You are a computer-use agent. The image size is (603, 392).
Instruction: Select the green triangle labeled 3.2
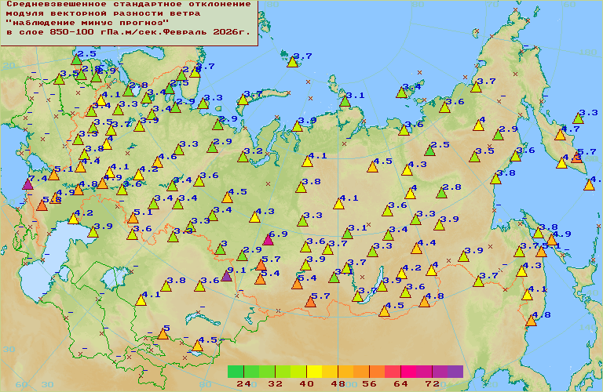pos(242,157)
